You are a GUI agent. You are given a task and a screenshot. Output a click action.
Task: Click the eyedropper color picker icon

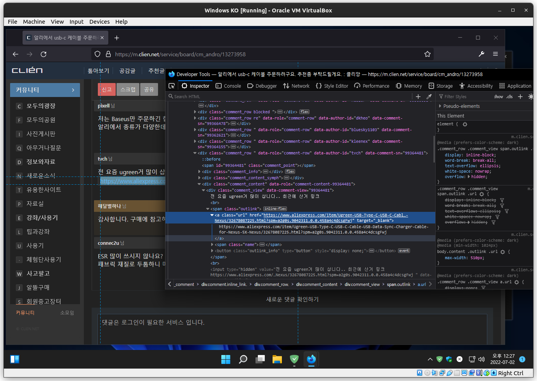tap(429, 97)
